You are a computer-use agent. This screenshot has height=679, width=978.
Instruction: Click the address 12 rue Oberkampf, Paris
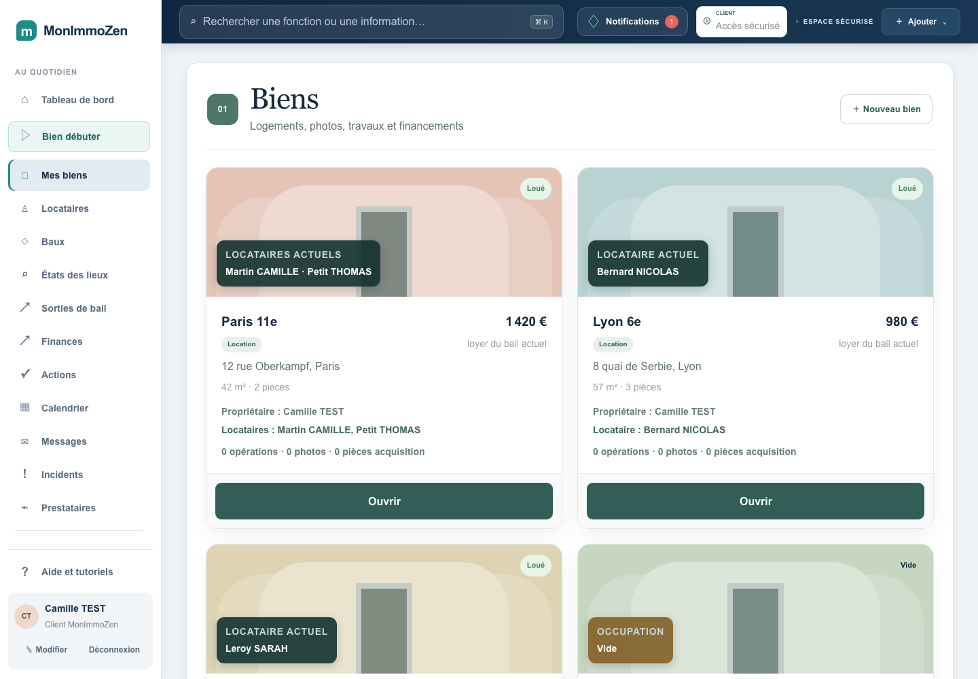coord(280,366)
